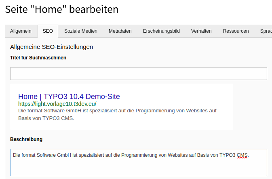Screen dimensions: 272x179
Task: Click the 'Titel für Suchmaschinen' field label
Action: pos(38,58)
